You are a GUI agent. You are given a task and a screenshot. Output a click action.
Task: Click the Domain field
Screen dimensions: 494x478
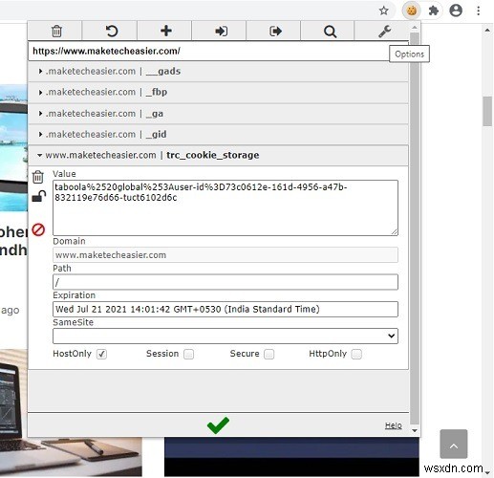pyautogui.click(x=226, y=255)
